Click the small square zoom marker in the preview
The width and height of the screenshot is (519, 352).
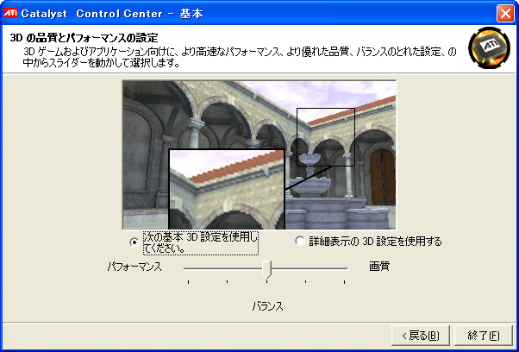(326, 135)
